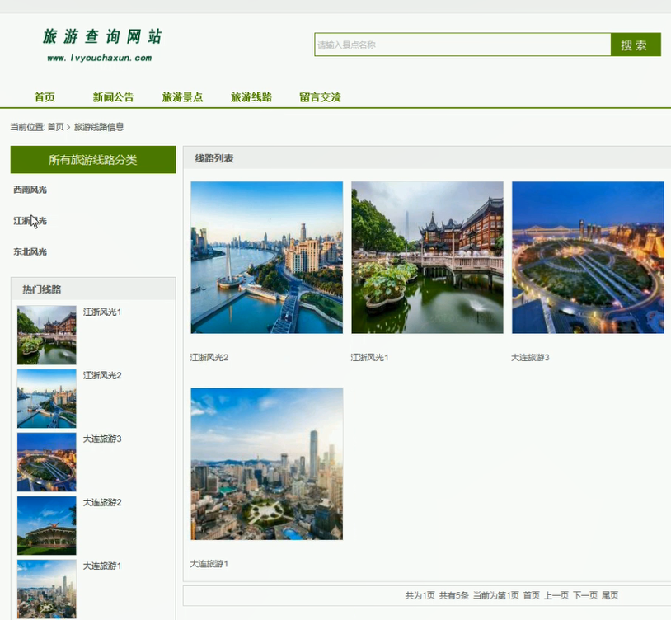The height and width of the screenshot is (620, 671).
Task: Click 江浙风光2 caption in 线路列表
Action: pyautogui.click(x=209, y=357)
